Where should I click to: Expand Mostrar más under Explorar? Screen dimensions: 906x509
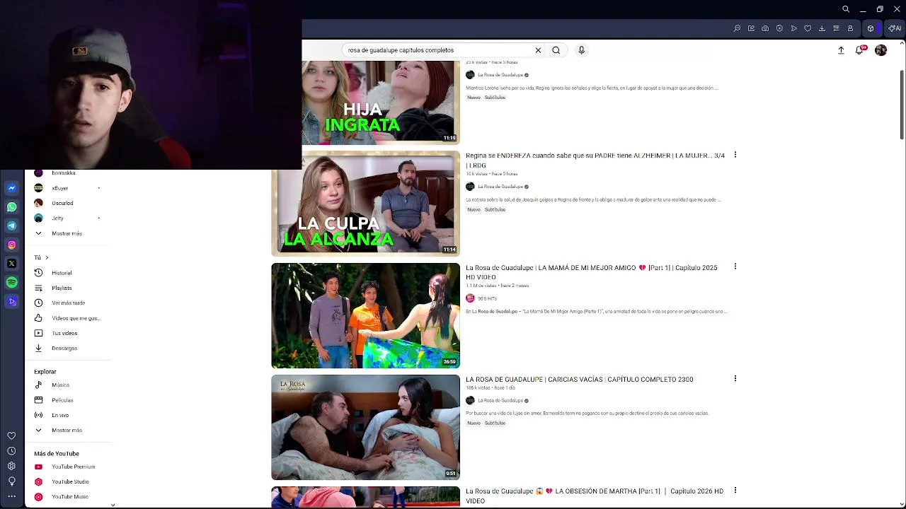point(67,430)
